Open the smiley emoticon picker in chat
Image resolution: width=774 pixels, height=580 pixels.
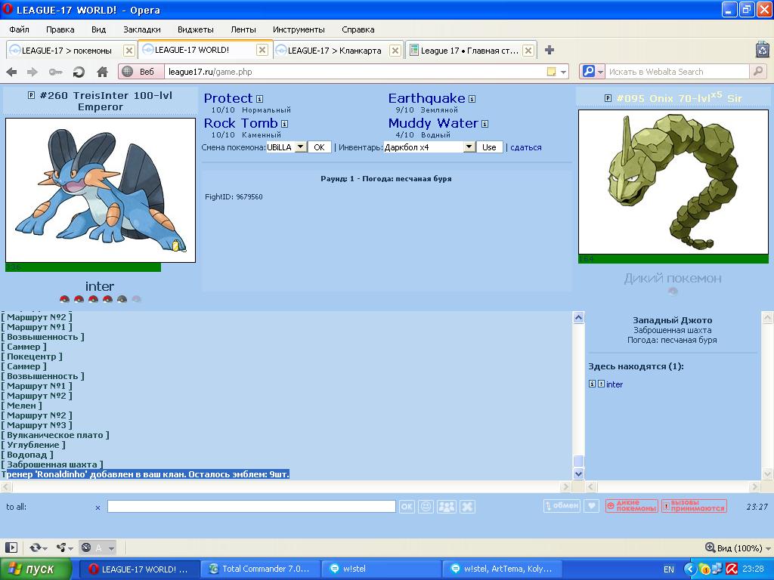pyautogui.click(x=426, y=507)
